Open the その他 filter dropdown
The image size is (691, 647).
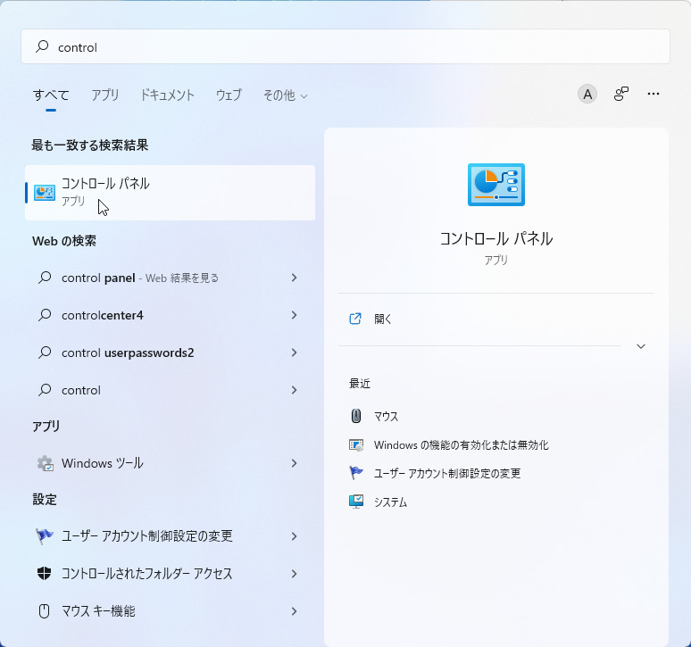(x=285, y=95)
